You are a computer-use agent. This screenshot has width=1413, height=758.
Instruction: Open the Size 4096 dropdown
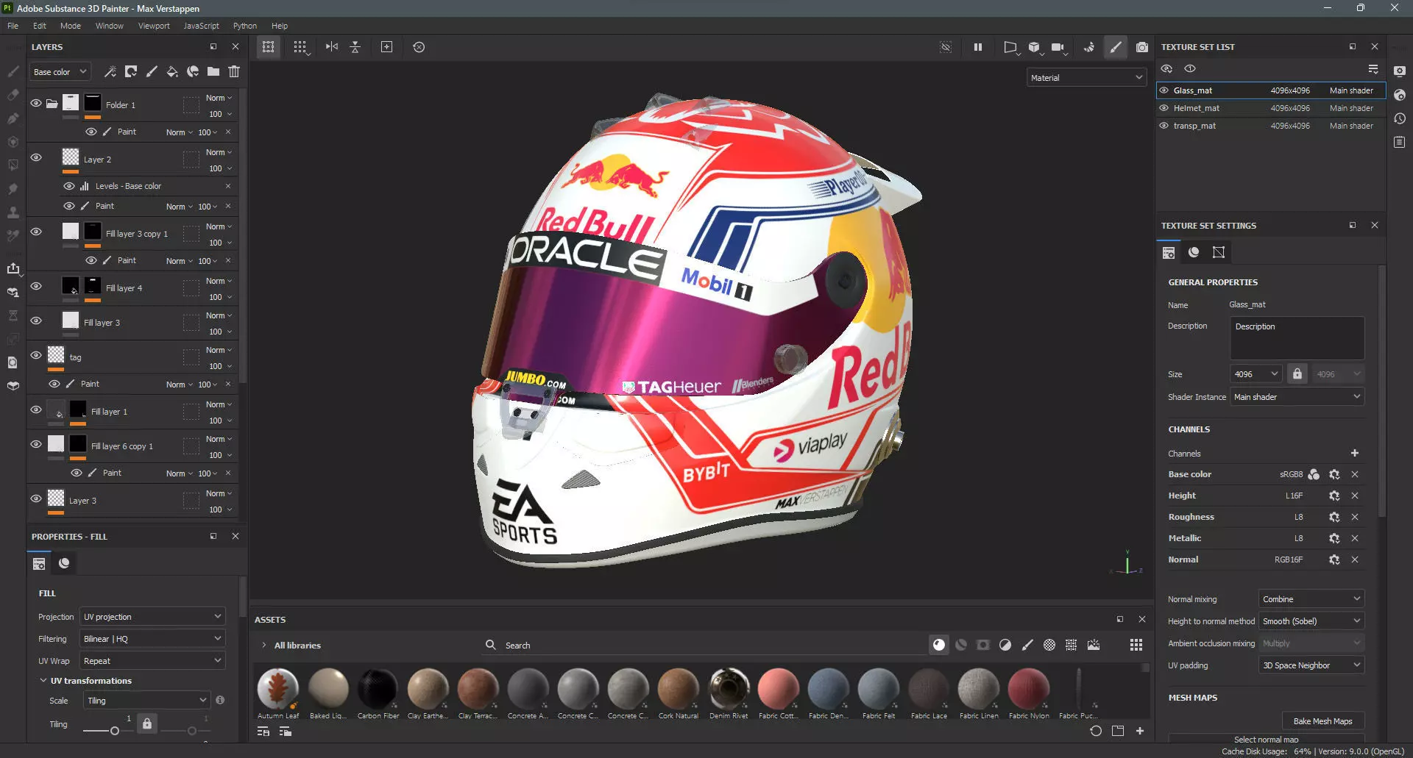[x=1256, y=373]
